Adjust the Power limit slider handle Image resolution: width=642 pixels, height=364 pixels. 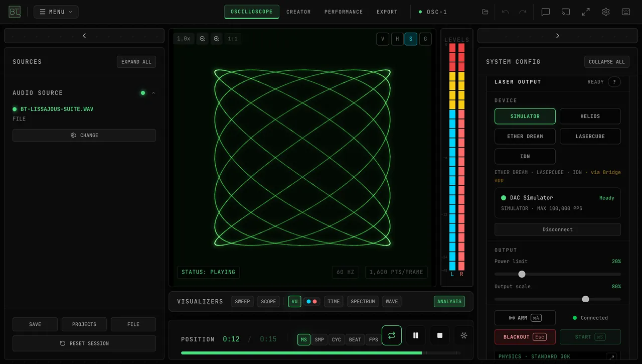click(x=522, y=274)
